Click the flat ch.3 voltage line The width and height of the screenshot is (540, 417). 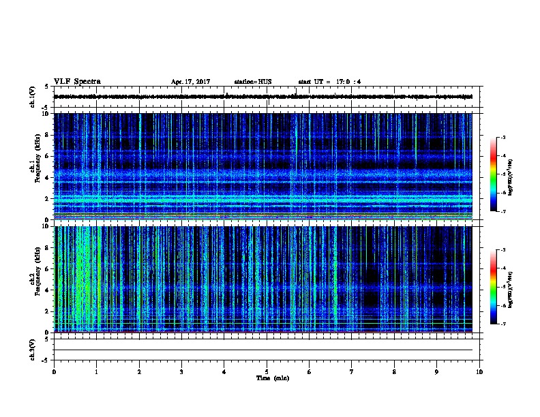pos(262,350)
